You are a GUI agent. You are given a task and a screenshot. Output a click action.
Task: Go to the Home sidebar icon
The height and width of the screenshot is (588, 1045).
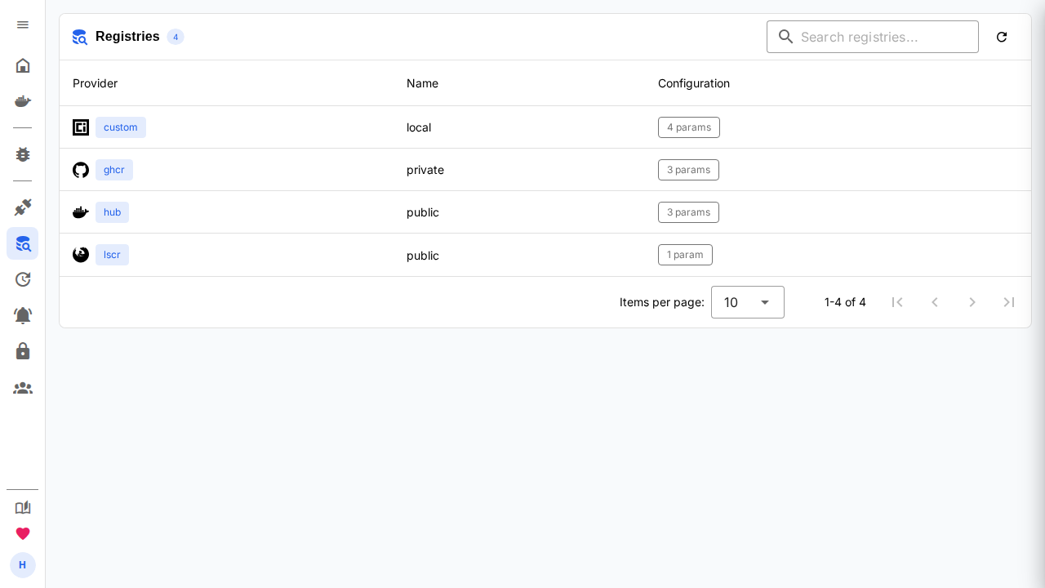point(23,65)
